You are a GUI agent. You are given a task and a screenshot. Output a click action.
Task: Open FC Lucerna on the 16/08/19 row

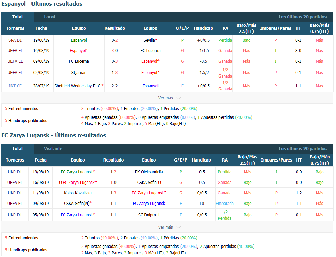(x=150, y=51)
